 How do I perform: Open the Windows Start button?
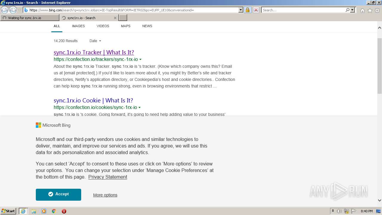pos(8,211)
